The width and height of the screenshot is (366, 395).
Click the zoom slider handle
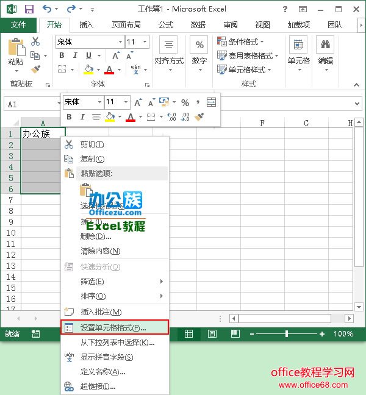(287, 334)
